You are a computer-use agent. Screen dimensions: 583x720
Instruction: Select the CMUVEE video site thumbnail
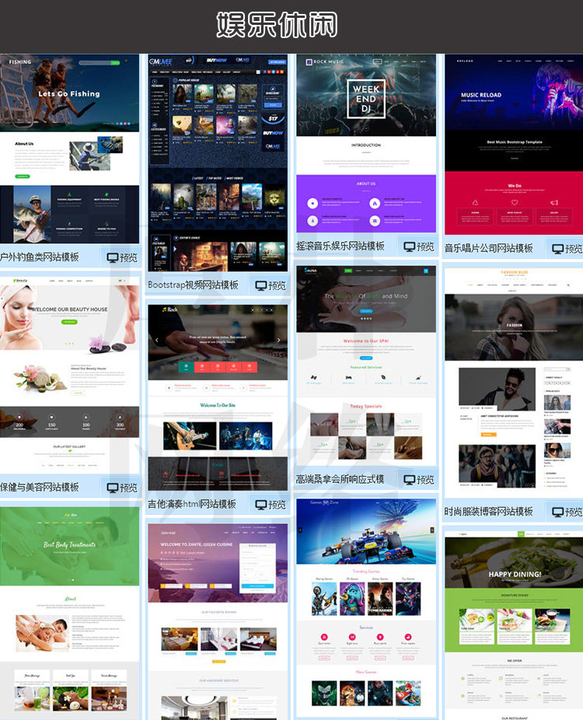218,163
